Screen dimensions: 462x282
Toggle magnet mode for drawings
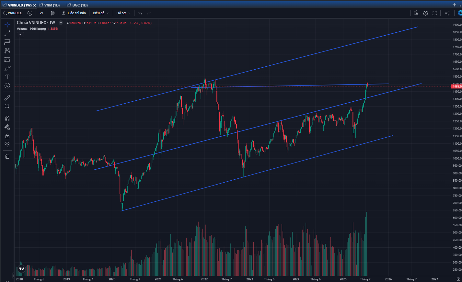pyautogui.click(x=7, y=118)
